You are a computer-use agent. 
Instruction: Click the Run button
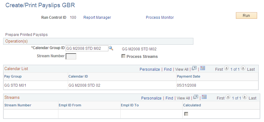click(x=246, y=16)
